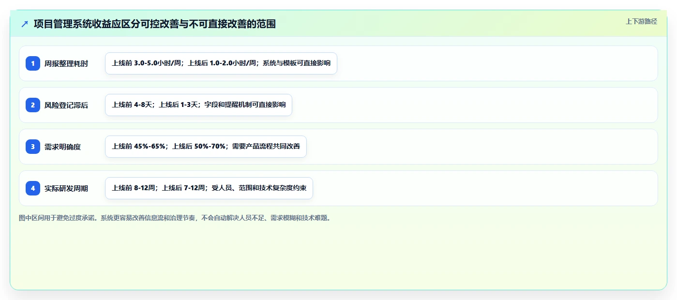Open the 上线前 45%-65% detail box

tap(206, 147)
